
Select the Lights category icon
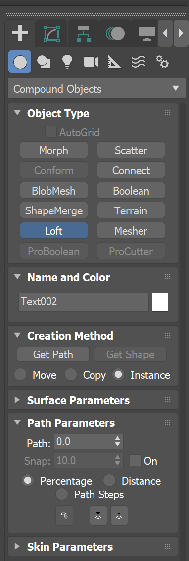click(67, 62)
